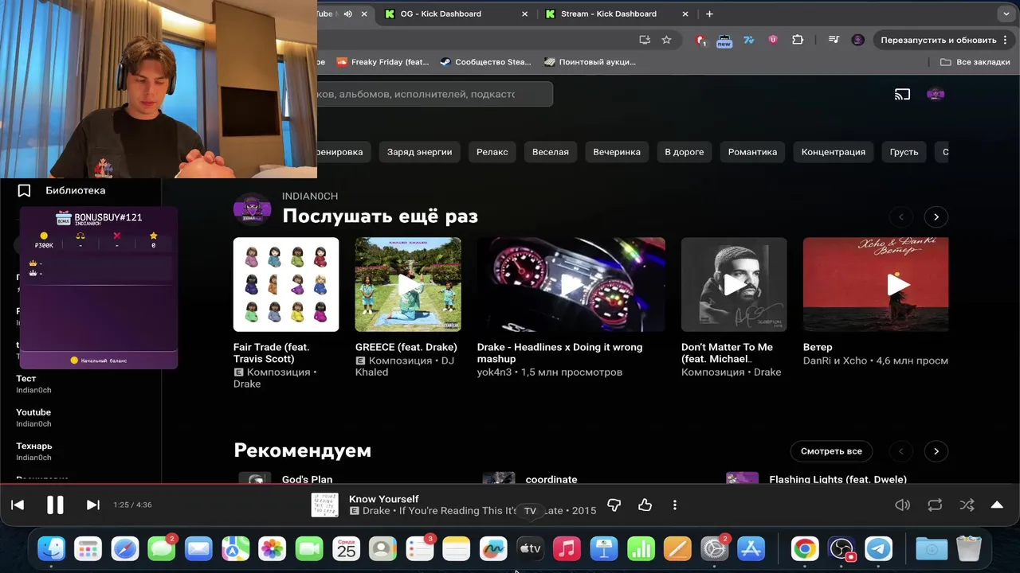Open a new browser tab
The height and width of the screenshot is (573, 1020).
[709, 14]
